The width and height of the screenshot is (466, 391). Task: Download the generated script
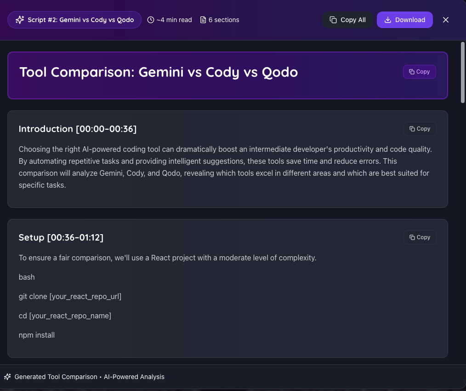point(404,20)
